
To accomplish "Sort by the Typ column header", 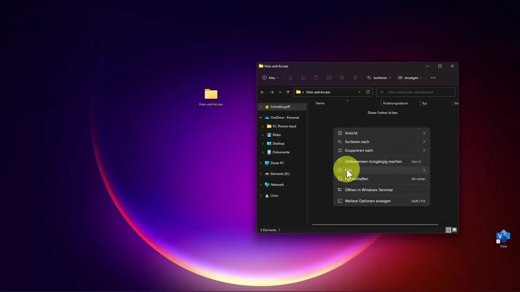I will point(424,103).
